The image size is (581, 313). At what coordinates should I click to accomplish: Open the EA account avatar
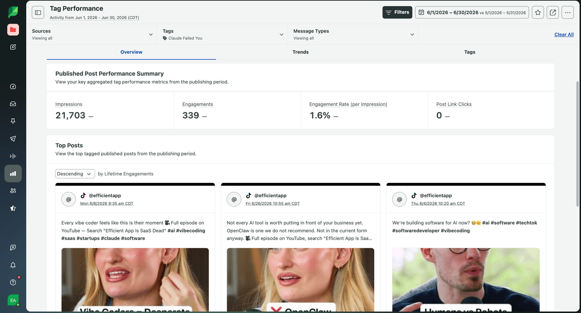[x=13, y=300]
